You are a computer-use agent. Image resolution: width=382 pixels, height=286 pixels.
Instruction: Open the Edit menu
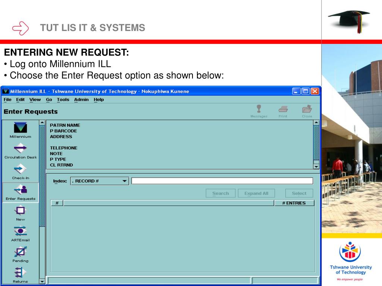click(20, 99)
